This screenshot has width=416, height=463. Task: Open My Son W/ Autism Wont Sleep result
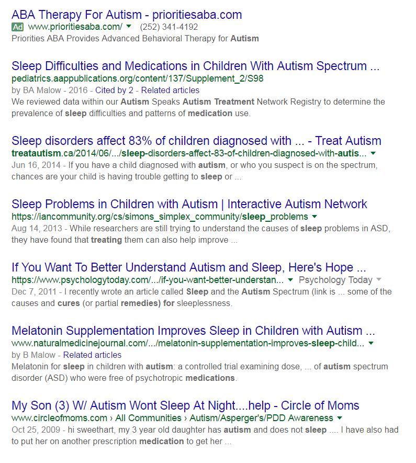pyautogui.click(x=185, y=405)
